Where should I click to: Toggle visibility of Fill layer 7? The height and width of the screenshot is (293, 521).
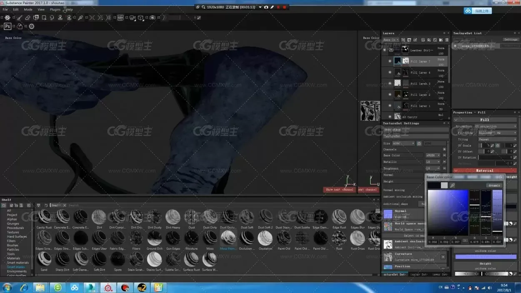pos(390,61)
